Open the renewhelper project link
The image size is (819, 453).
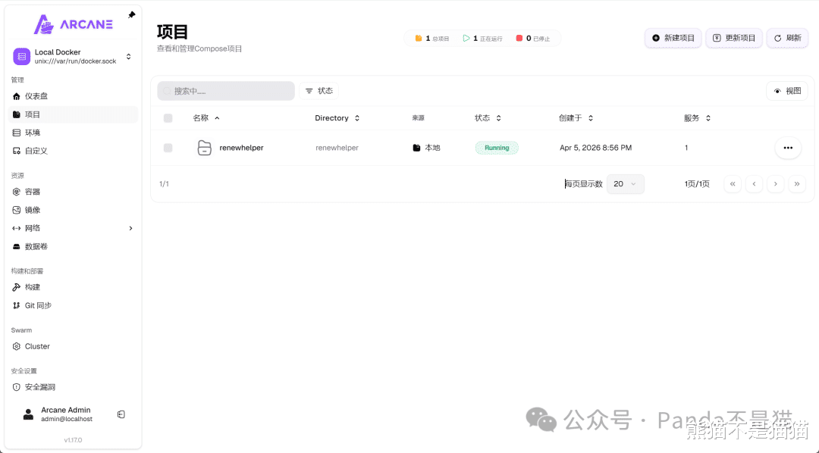241,148
